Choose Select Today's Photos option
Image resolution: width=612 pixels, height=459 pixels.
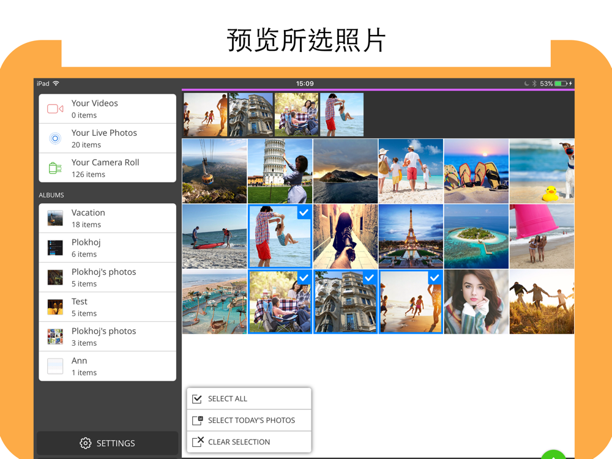click(249, 420)
